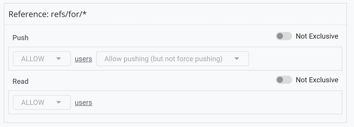
Task: Open the Push rule ALLOW dropdown
Action: (42, 59)
